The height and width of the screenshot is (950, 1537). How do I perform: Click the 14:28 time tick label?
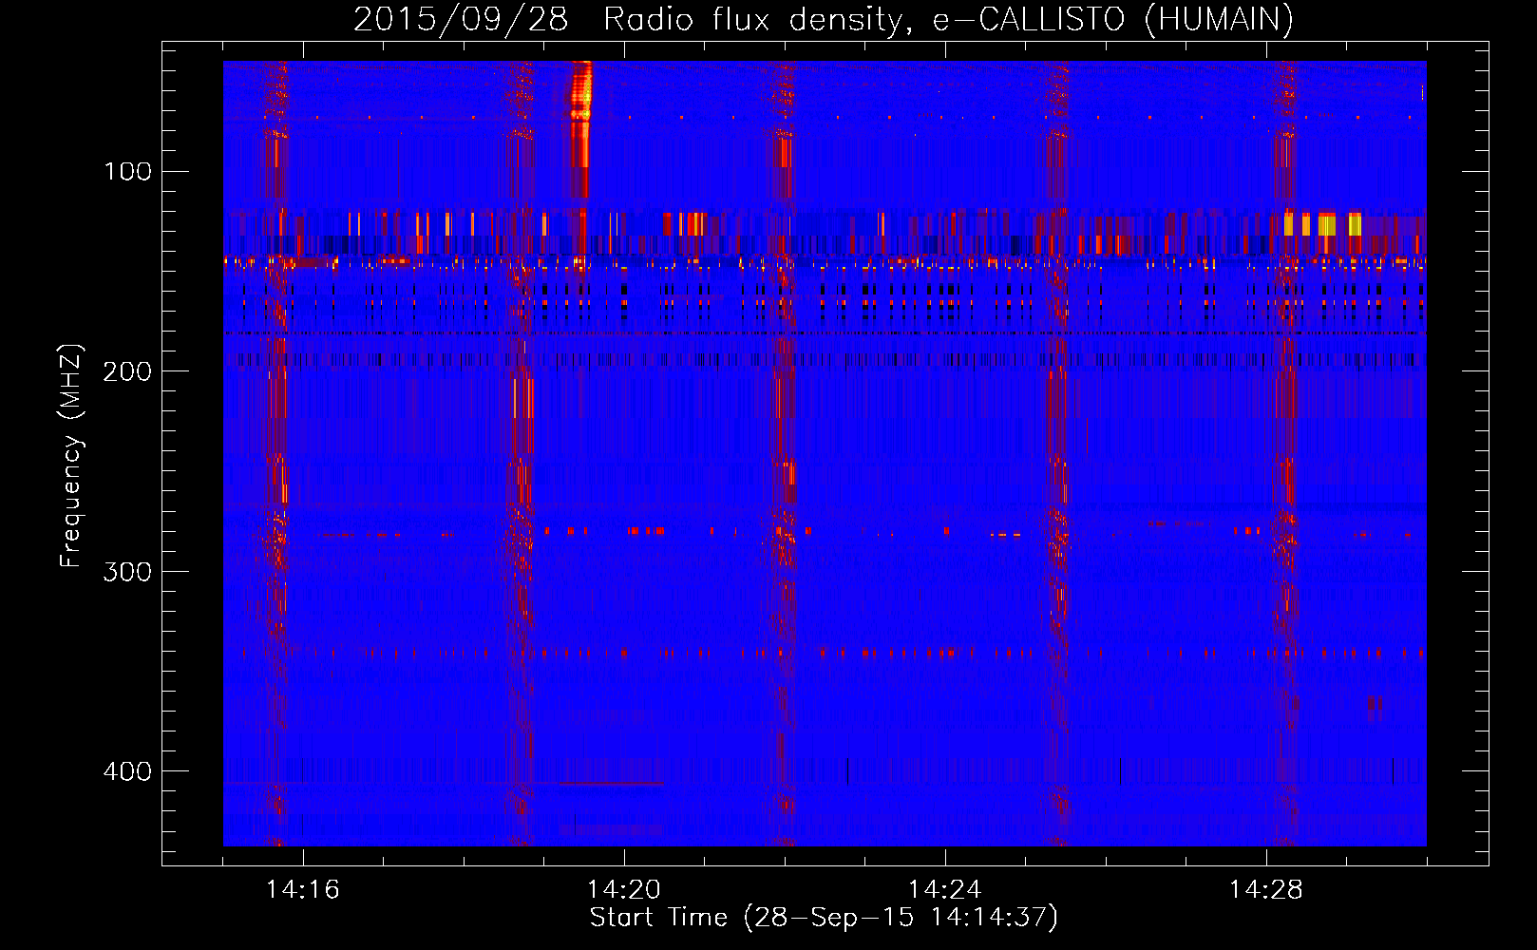pyautogui.click(x=1266, y=890)
